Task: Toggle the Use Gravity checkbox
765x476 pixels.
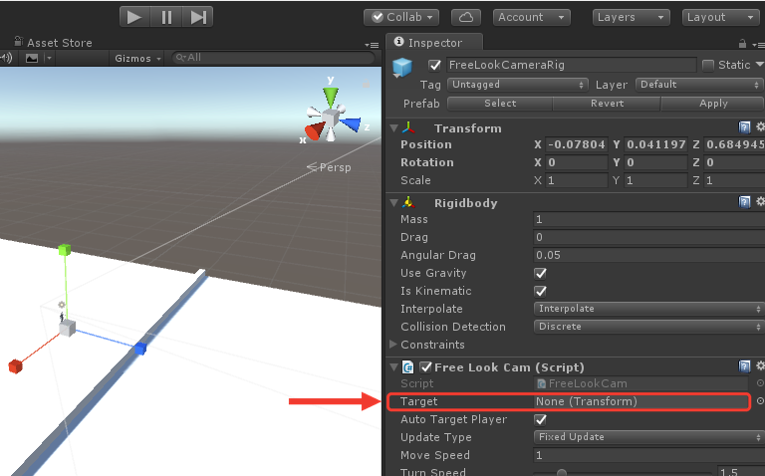Action: coord(540,273)
